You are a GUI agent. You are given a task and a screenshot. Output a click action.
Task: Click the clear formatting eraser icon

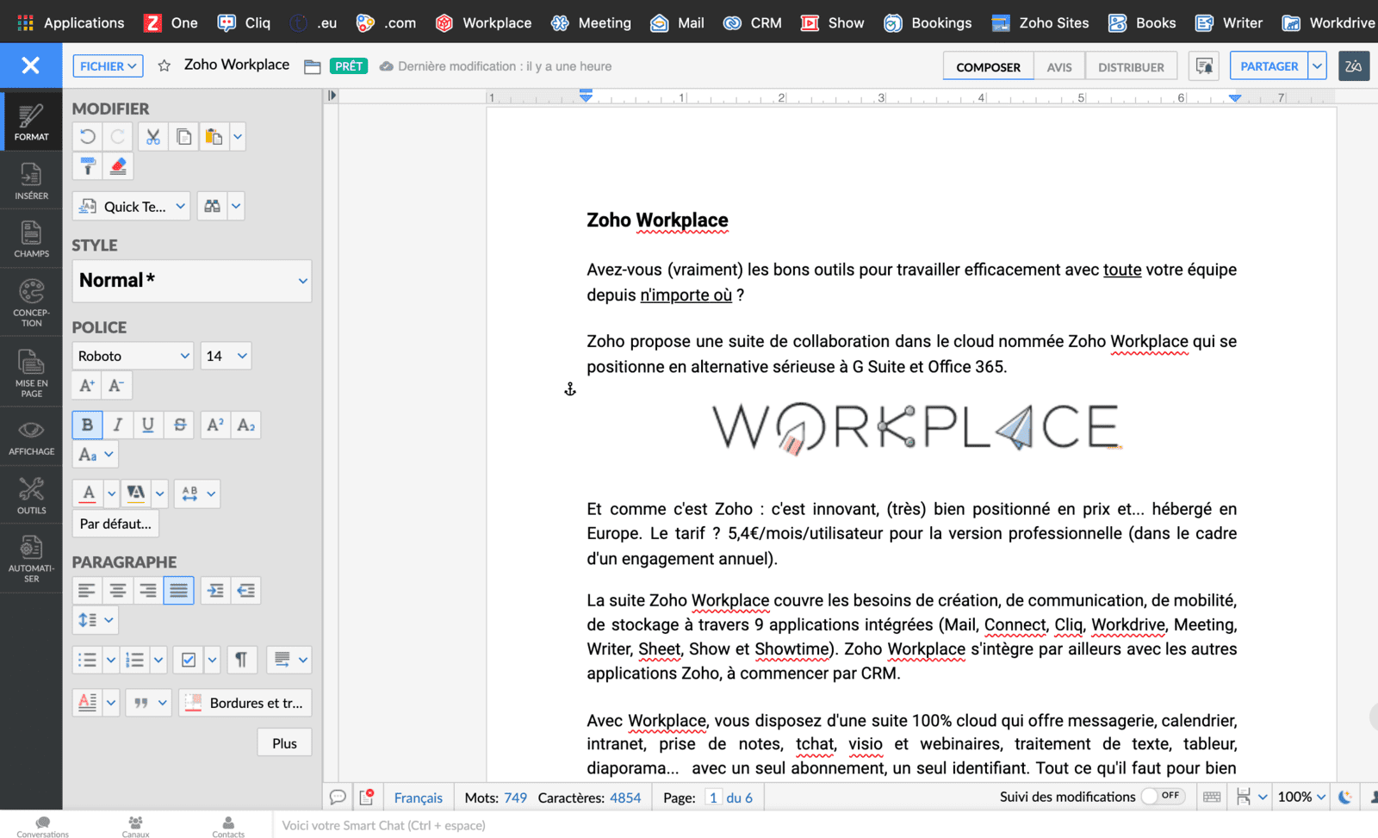118,166
